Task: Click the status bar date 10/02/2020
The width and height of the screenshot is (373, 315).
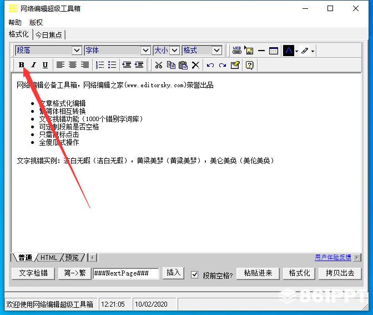Action: tap(151, 304)
